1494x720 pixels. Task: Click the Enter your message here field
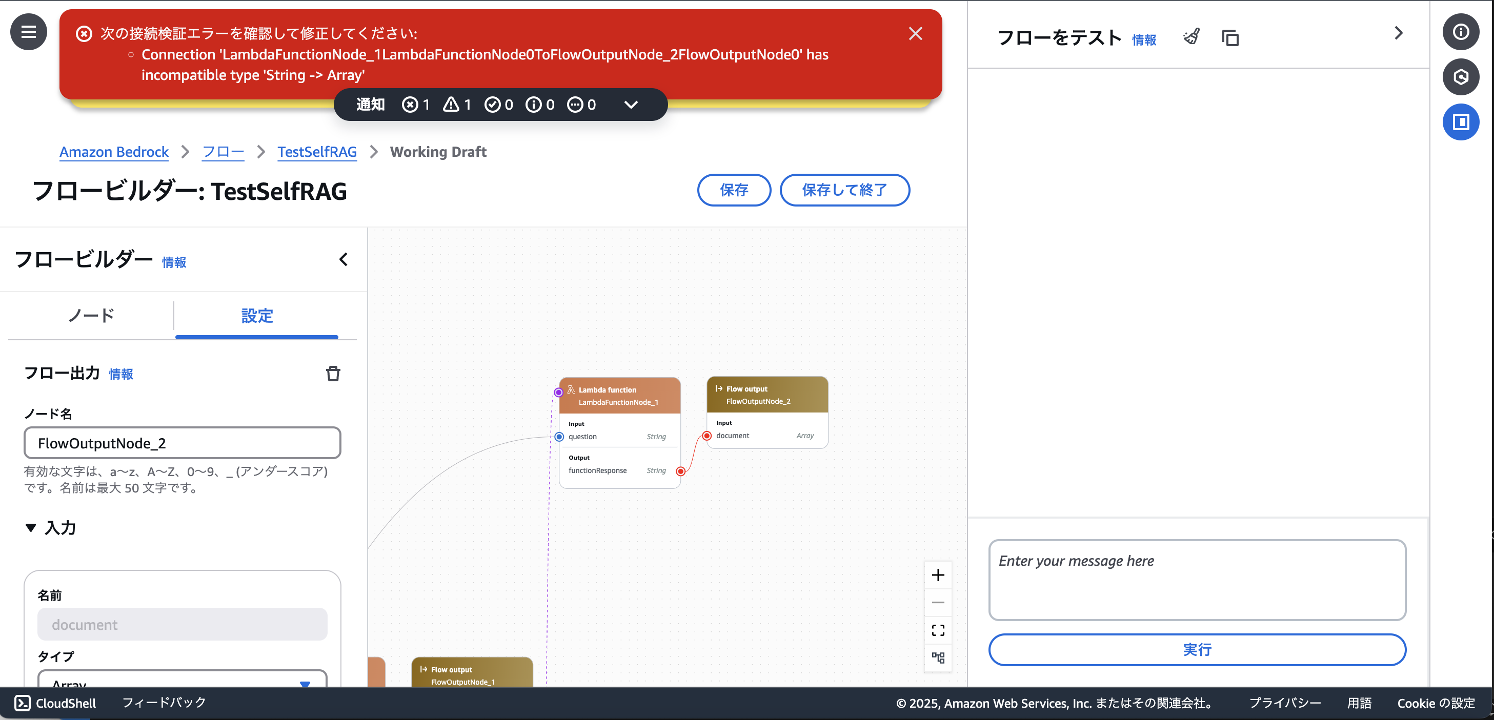pyautogui.click(x=1198, y=580)
